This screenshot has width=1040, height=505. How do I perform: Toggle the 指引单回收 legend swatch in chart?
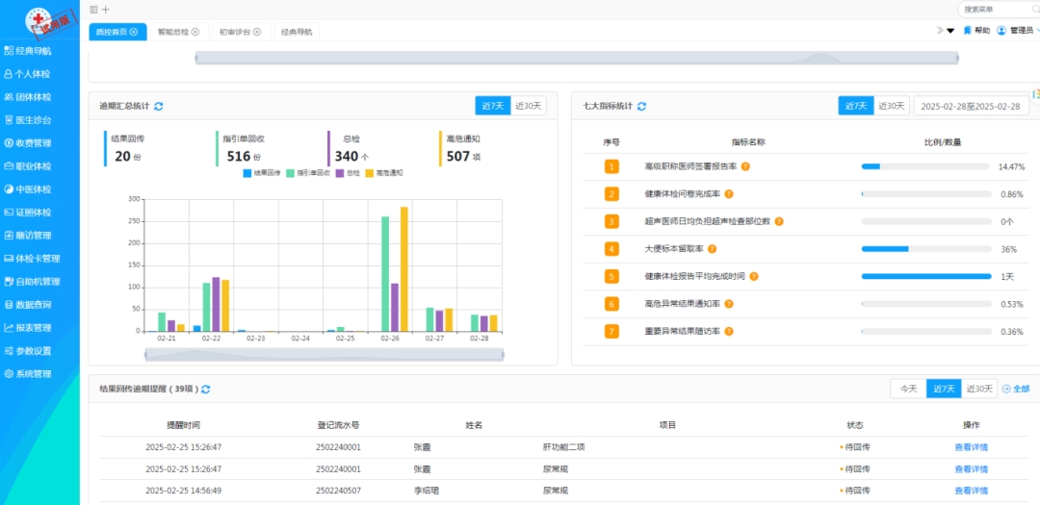(x=290, y=173)
